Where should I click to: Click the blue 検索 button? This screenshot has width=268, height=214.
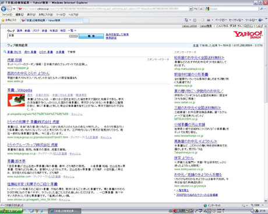point(91,36)
